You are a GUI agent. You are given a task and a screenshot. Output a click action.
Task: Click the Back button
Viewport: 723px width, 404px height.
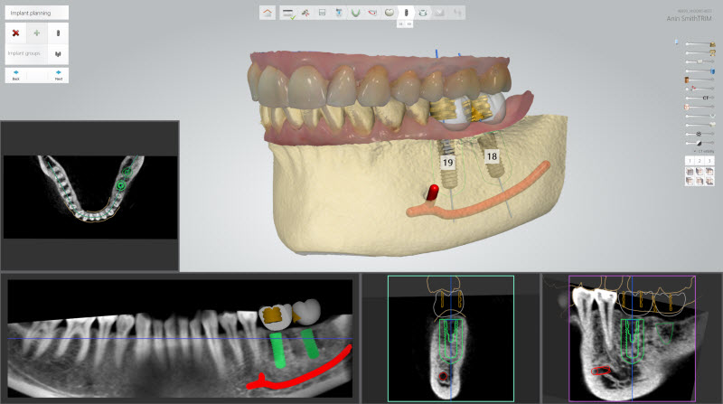[15, 75]
